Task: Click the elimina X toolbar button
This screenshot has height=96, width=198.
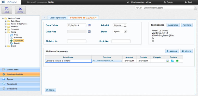Action: pos(20,10)
